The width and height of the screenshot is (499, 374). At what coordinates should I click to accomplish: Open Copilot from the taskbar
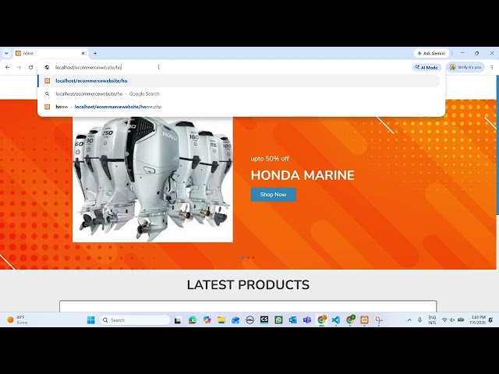(x=207, y=320)
